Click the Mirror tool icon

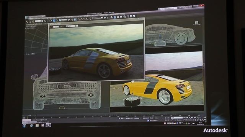pos(105,18)
